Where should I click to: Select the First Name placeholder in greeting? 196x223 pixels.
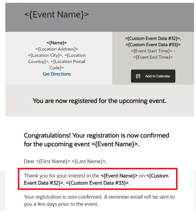click(53, 161)
